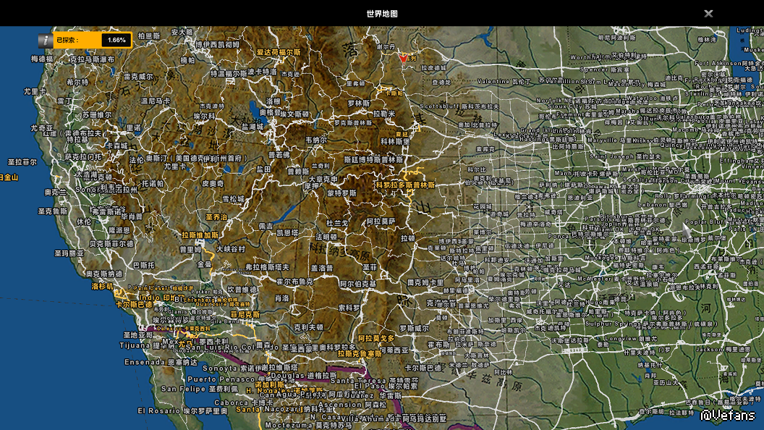Select the 拉斯维加斯 city label
Viewport: 764px width, 430px height.
tap(200, 235)
